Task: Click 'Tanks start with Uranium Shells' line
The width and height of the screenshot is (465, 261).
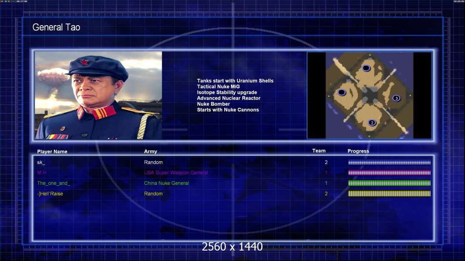Action: click(x=235, y=81)
